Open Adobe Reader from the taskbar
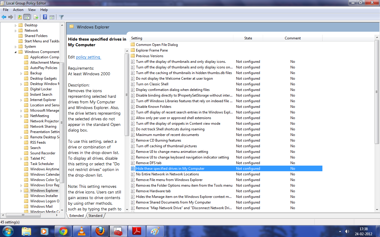The height and width of the screenshot is (237, 380). coord(137,231)
